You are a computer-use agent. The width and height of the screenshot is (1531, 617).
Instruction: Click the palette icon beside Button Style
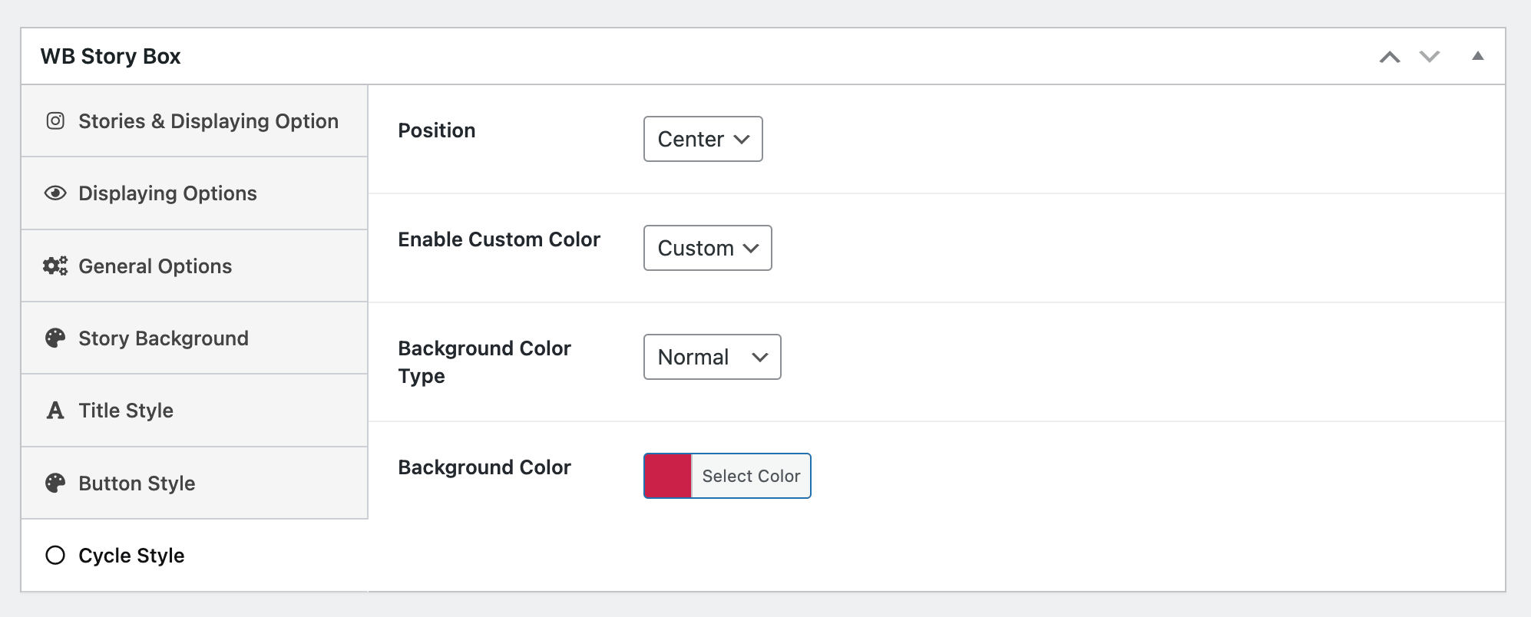click(55, 483)
